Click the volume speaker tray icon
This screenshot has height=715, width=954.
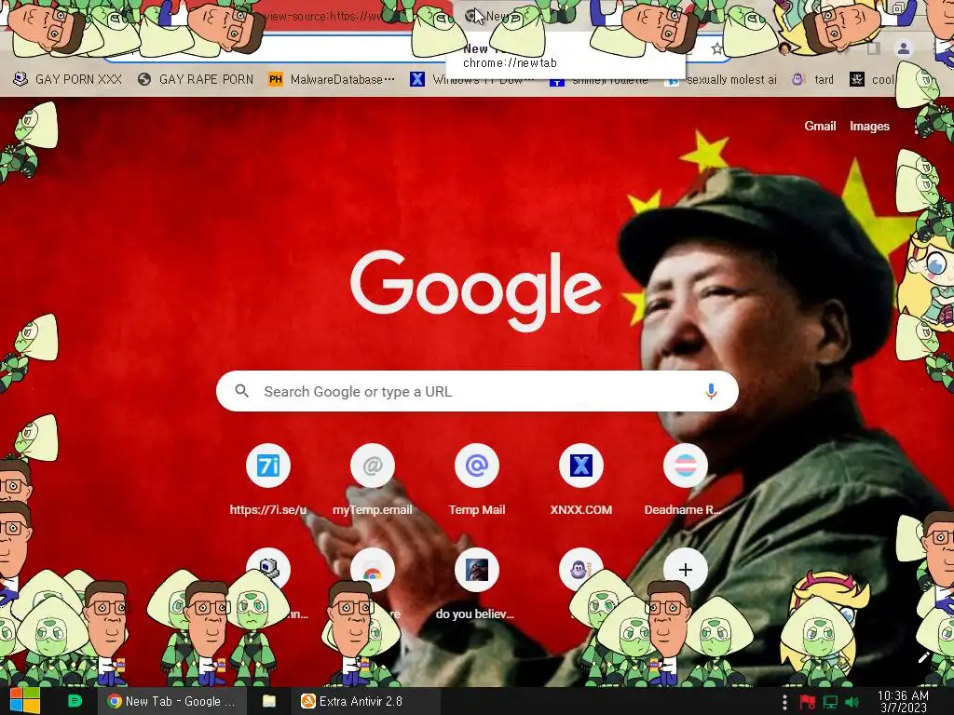852,702
